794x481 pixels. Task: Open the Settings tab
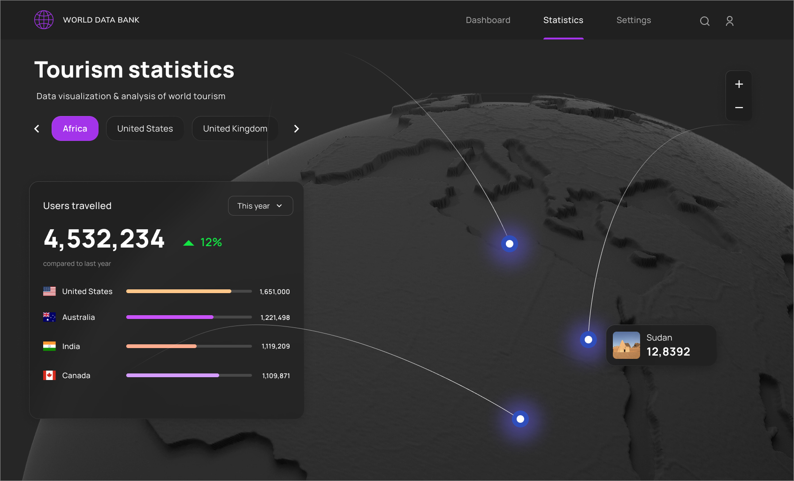[634, 20]
